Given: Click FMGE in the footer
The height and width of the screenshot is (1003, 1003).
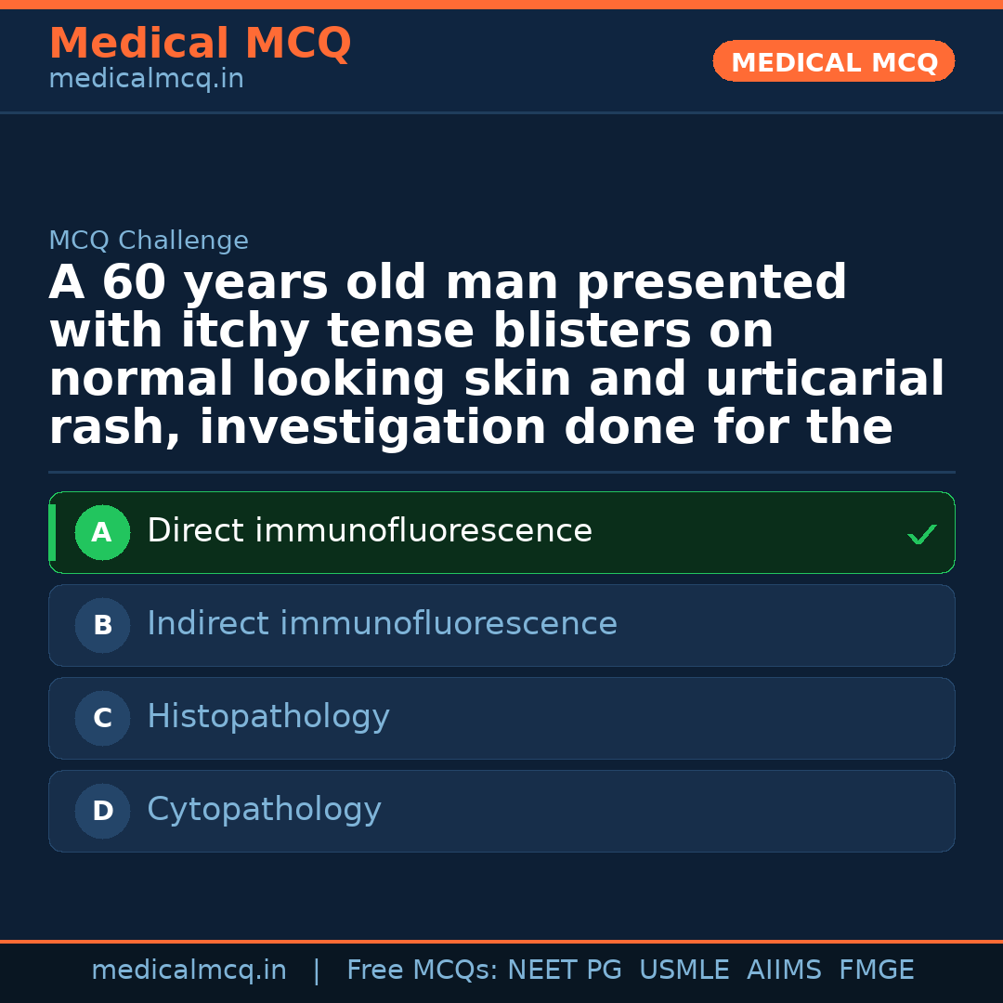Looking at the screenshot, I should click(x=876, y=970).
